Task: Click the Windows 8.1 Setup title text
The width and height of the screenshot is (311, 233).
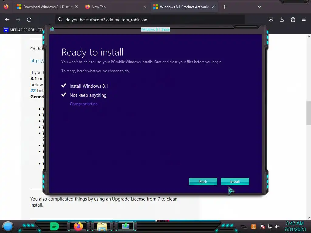Action: coord(155,29)
